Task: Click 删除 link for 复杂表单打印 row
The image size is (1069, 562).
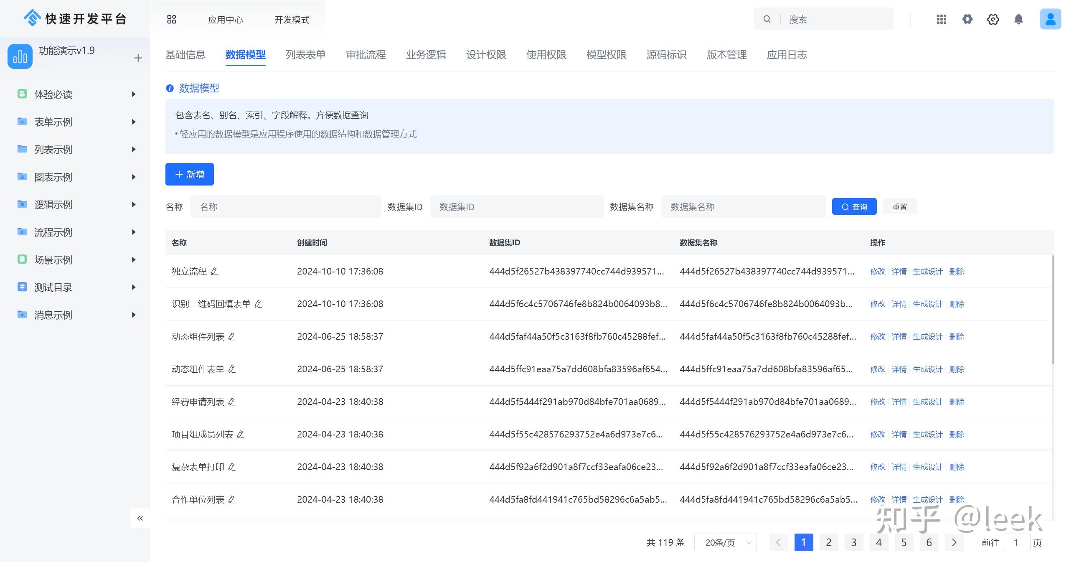Action: (957, 467)
